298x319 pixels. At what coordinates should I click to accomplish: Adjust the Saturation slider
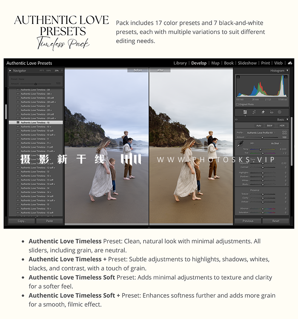click(x=263, y=213)
